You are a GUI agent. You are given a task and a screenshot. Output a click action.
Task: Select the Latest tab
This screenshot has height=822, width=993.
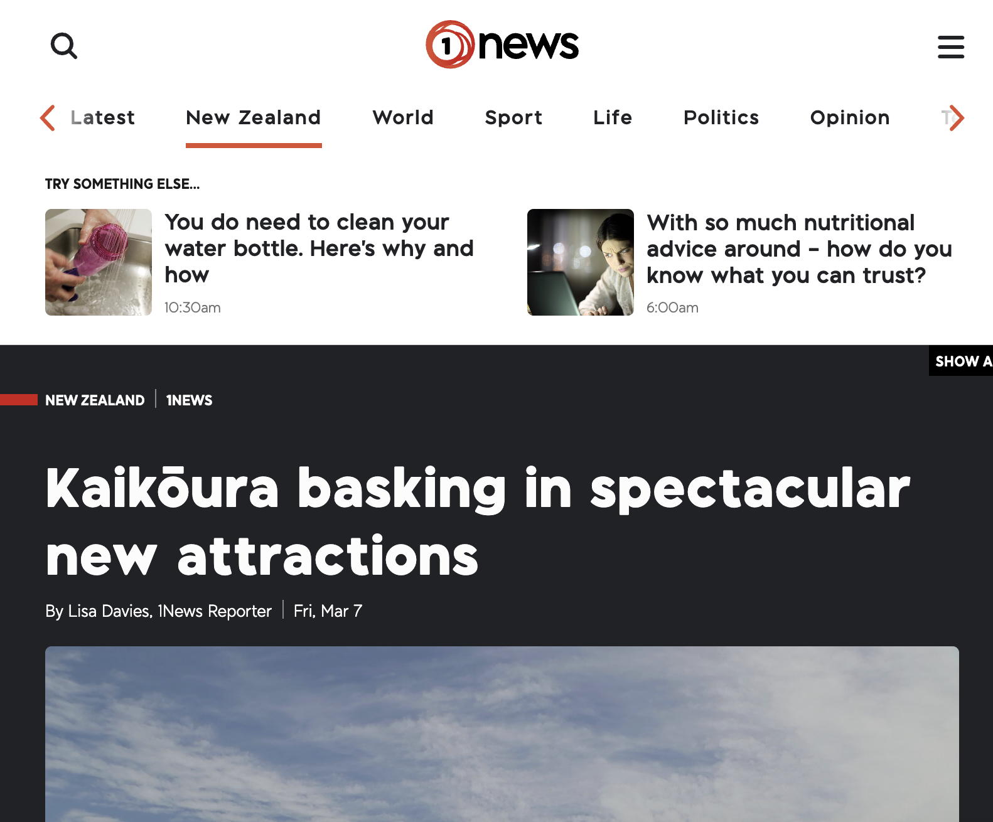coord(103,117)
